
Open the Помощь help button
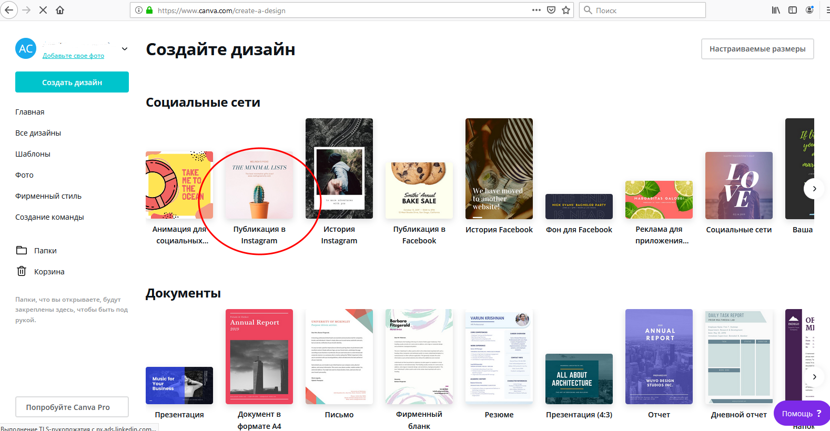(802, 414)
